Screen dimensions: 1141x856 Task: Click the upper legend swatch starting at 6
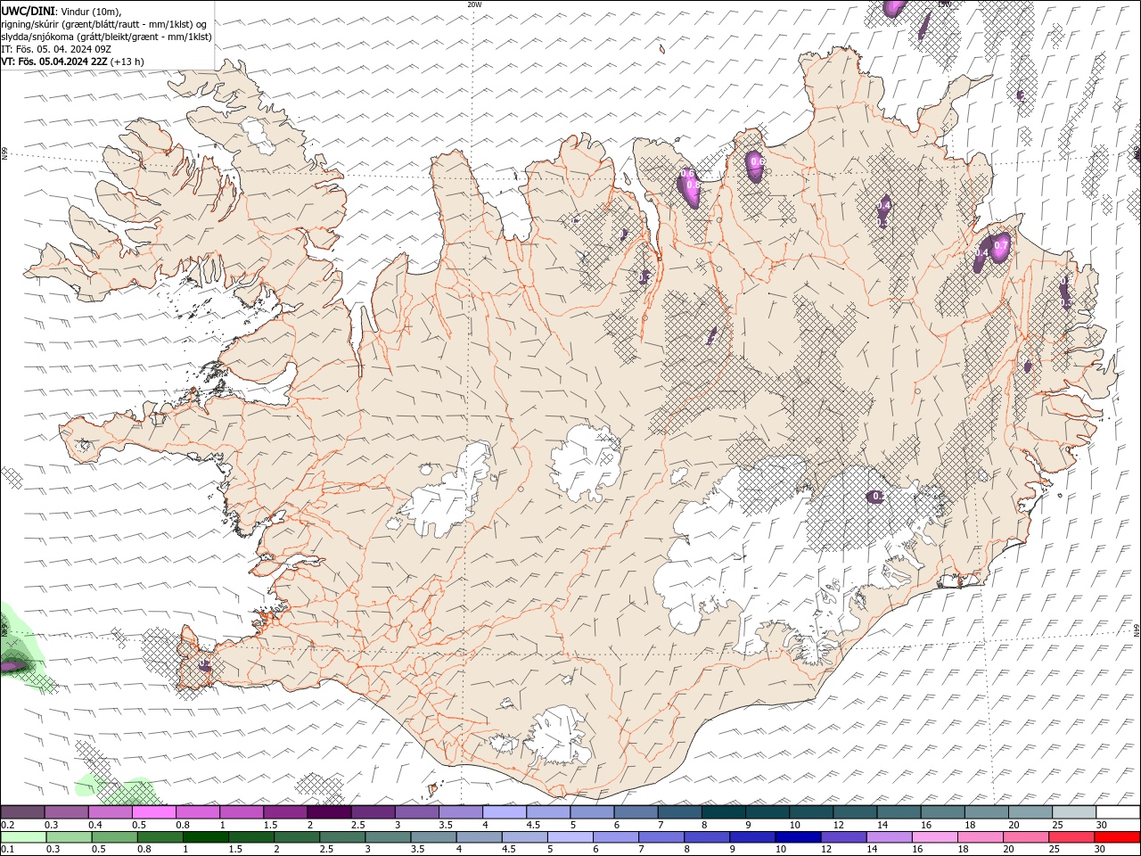click(636, 812)
